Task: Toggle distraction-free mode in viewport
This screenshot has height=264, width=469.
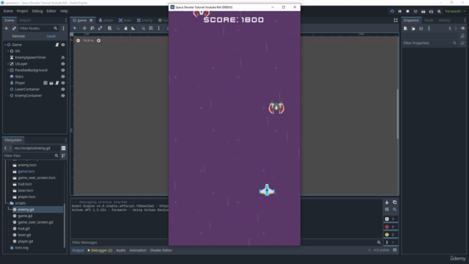Action: (396, 21)
